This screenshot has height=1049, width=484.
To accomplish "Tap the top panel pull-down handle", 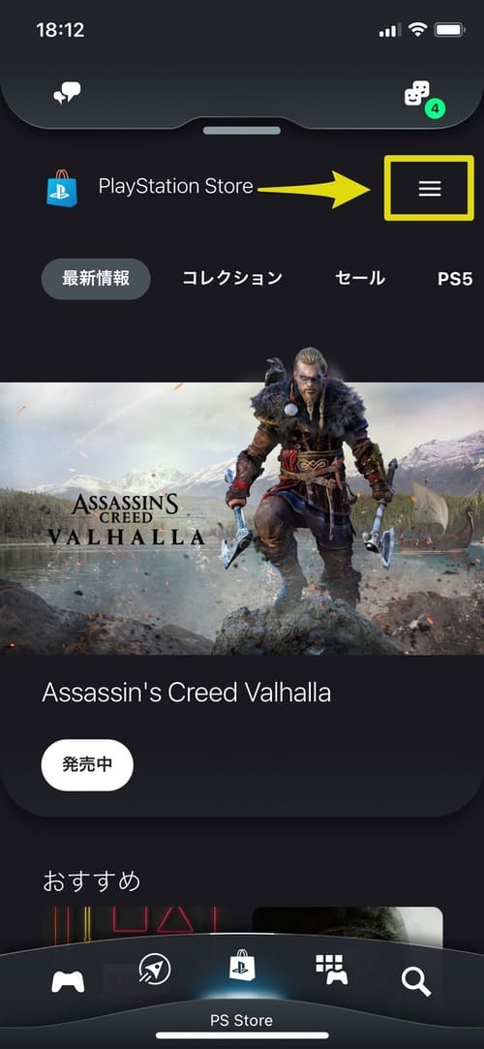I will 242,130.
